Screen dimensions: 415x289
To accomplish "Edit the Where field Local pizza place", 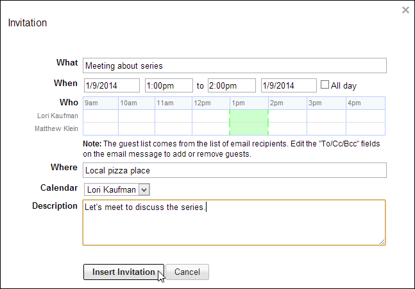I will 235,170.
